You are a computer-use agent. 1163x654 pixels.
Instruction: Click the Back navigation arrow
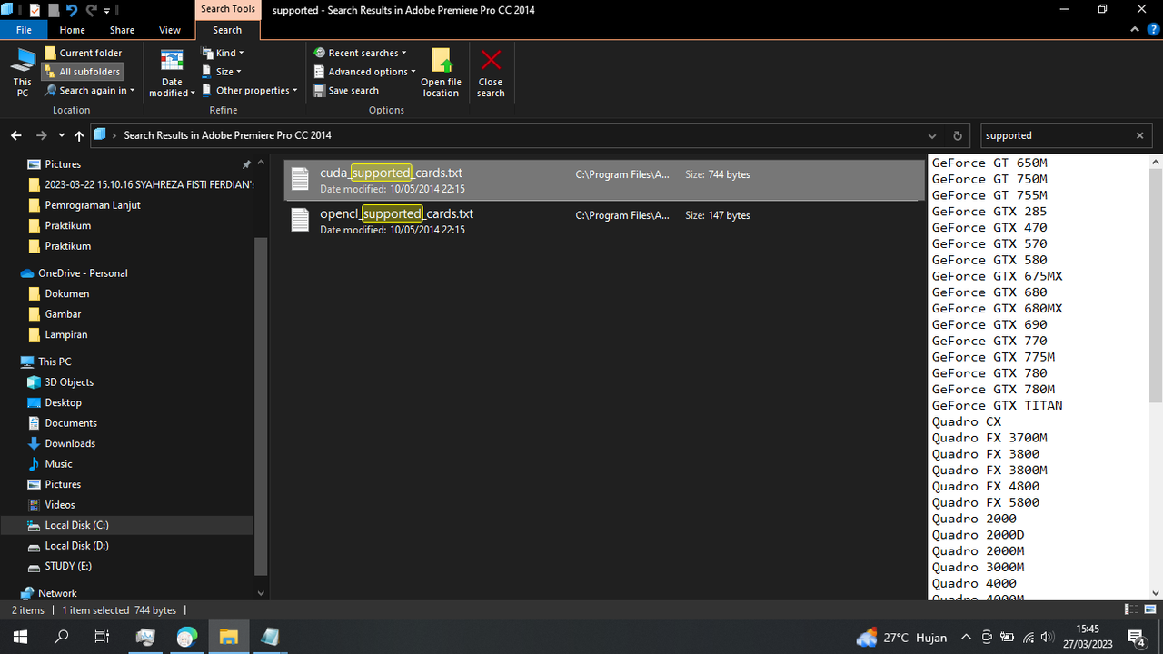[x=15, y=135]
